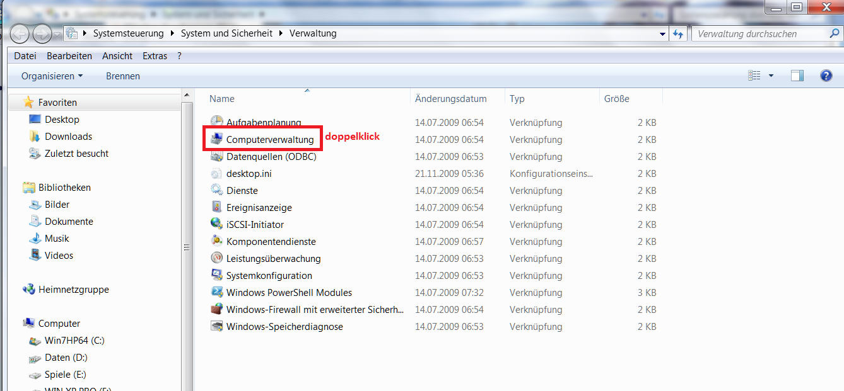Screen dimensions: 844x391
Task: Click Verwaltung in the breadcrumb
Action: (x=313, y=33)
